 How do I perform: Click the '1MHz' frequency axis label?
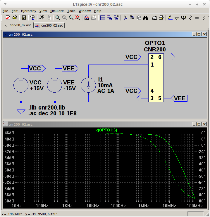144,206
